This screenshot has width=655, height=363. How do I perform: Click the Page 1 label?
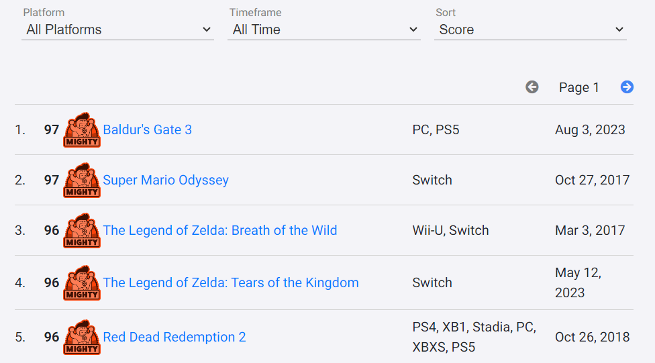point(578,87)
